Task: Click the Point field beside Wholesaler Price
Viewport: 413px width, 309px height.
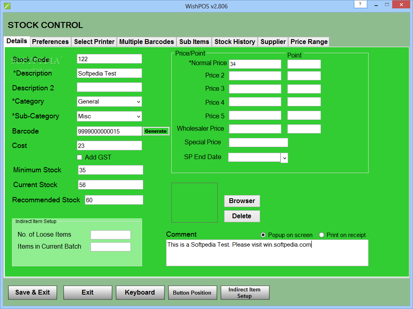Action: [x=304, y=129]
